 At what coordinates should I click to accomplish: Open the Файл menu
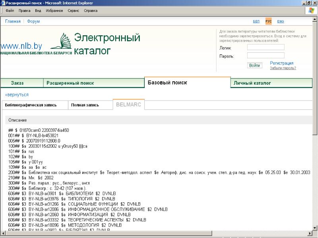coord(10,11)
